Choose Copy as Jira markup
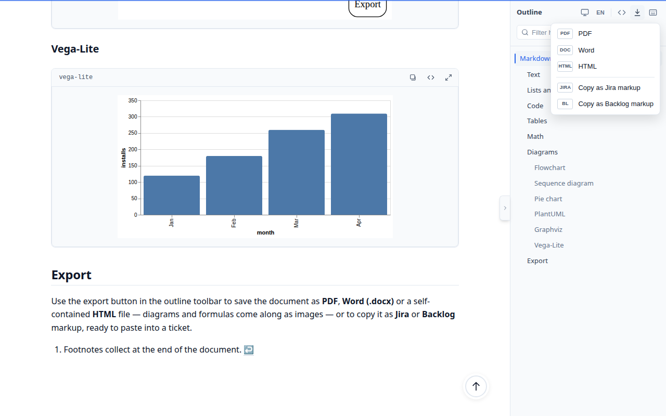Image resolution: width=666 pixels, height=416 pixels. (605, 87)
